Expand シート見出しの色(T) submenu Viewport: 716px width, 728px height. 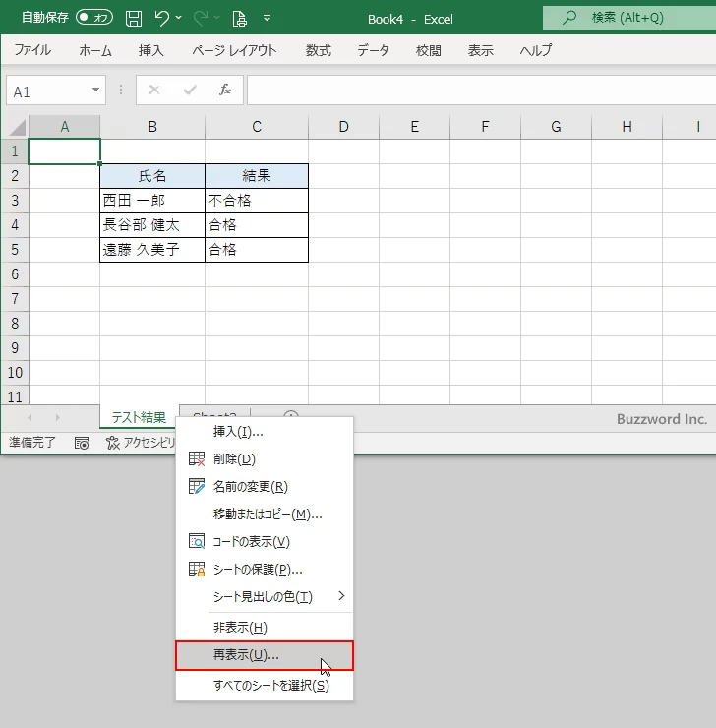click(x=265, y=596)
